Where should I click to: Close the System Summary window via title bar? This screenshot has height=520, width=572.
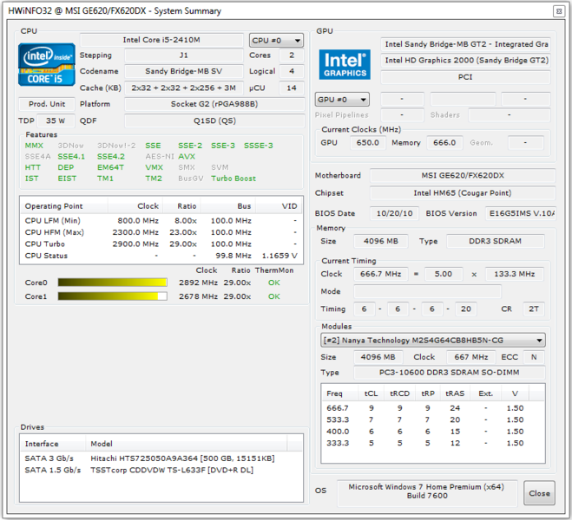(x=558, y=11)
